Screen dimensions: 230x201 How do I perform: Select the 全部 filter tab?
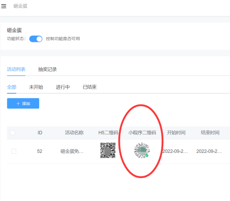[x=11, y=87]
